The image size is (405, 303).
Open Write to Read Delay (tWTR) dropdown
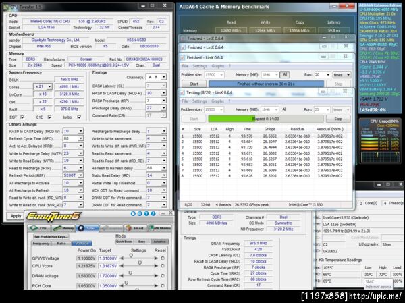tap(80, 161)
